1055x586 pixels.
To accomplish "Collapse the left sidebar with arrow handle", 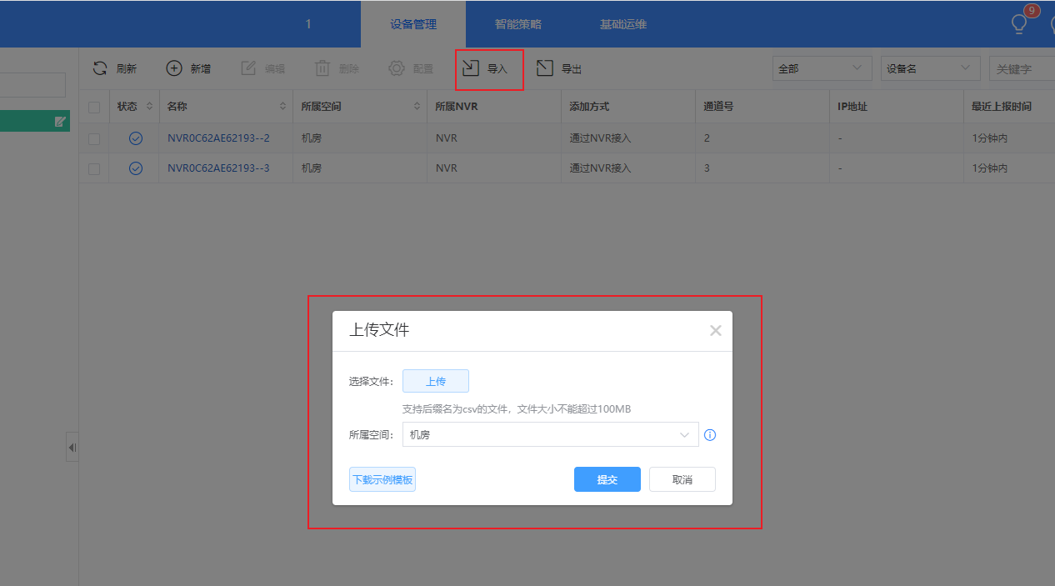I will (x=72, y=447).
